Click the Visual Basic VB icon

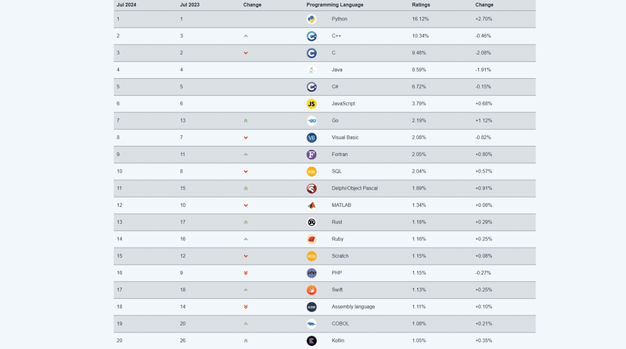pyautogui.click(x=311, y=137)
